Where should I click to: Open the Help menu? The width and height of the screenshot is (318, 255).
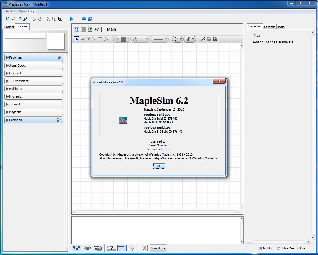click(31, 11)
